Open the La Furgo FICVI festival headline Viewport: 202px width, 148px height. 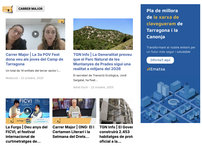click(27, 134)
